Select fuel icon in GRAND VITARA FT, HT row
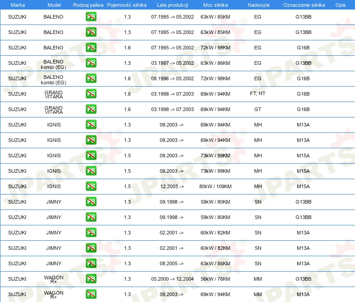This screenshot has height=302, width=355. pyautogui.click(x=91, y=94)
